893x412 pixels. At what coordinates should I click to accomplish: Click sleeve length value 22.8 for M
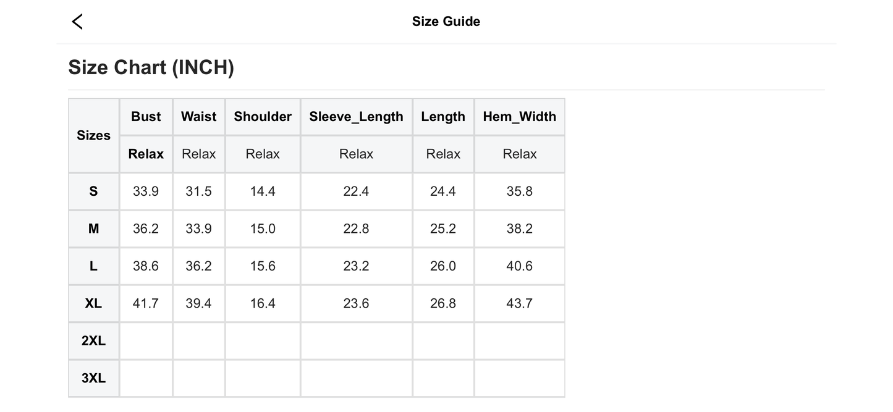356,229
